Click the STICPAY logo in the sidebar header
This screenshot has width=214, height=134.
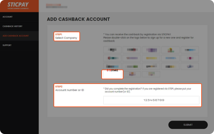pos(18,6)
